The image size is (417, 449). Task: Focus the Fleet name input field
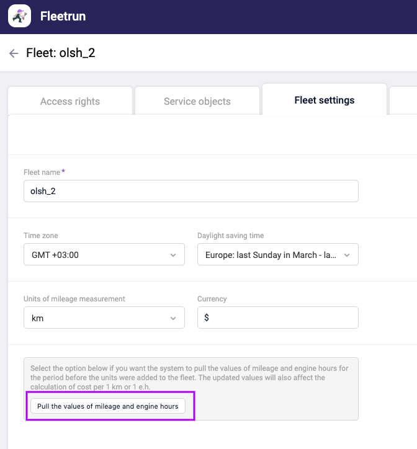pos(191,191)
